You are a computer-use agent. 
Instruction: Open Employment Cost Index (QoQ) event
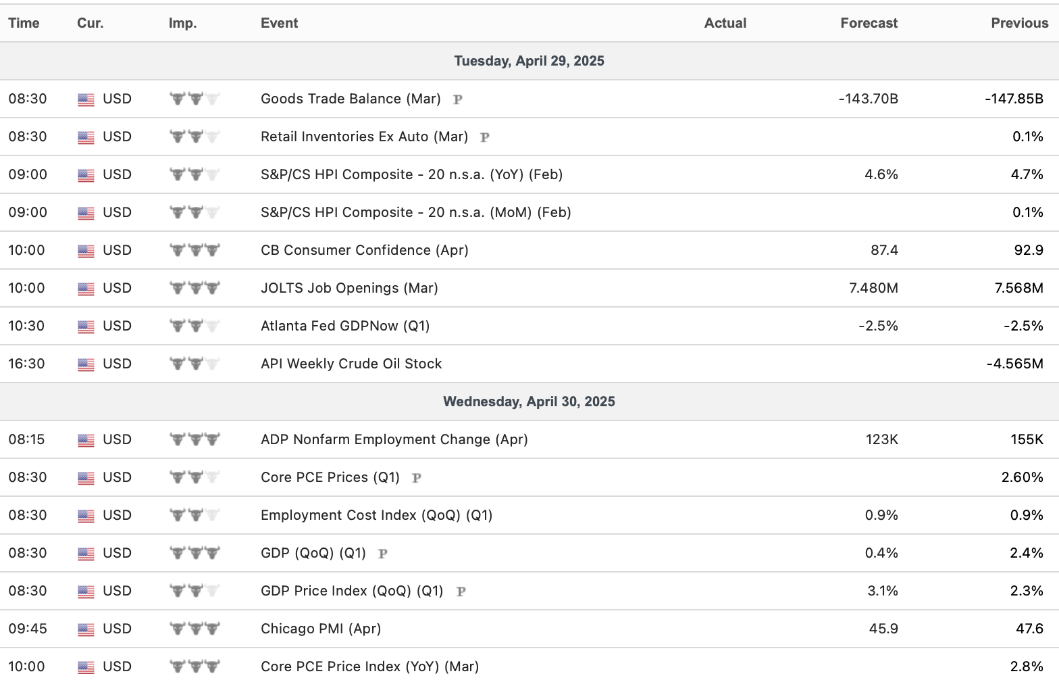(x=376, y=515)
